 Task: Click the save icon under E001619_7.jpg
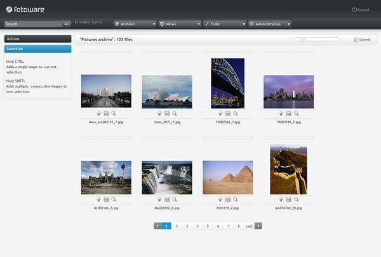(228, 199)
